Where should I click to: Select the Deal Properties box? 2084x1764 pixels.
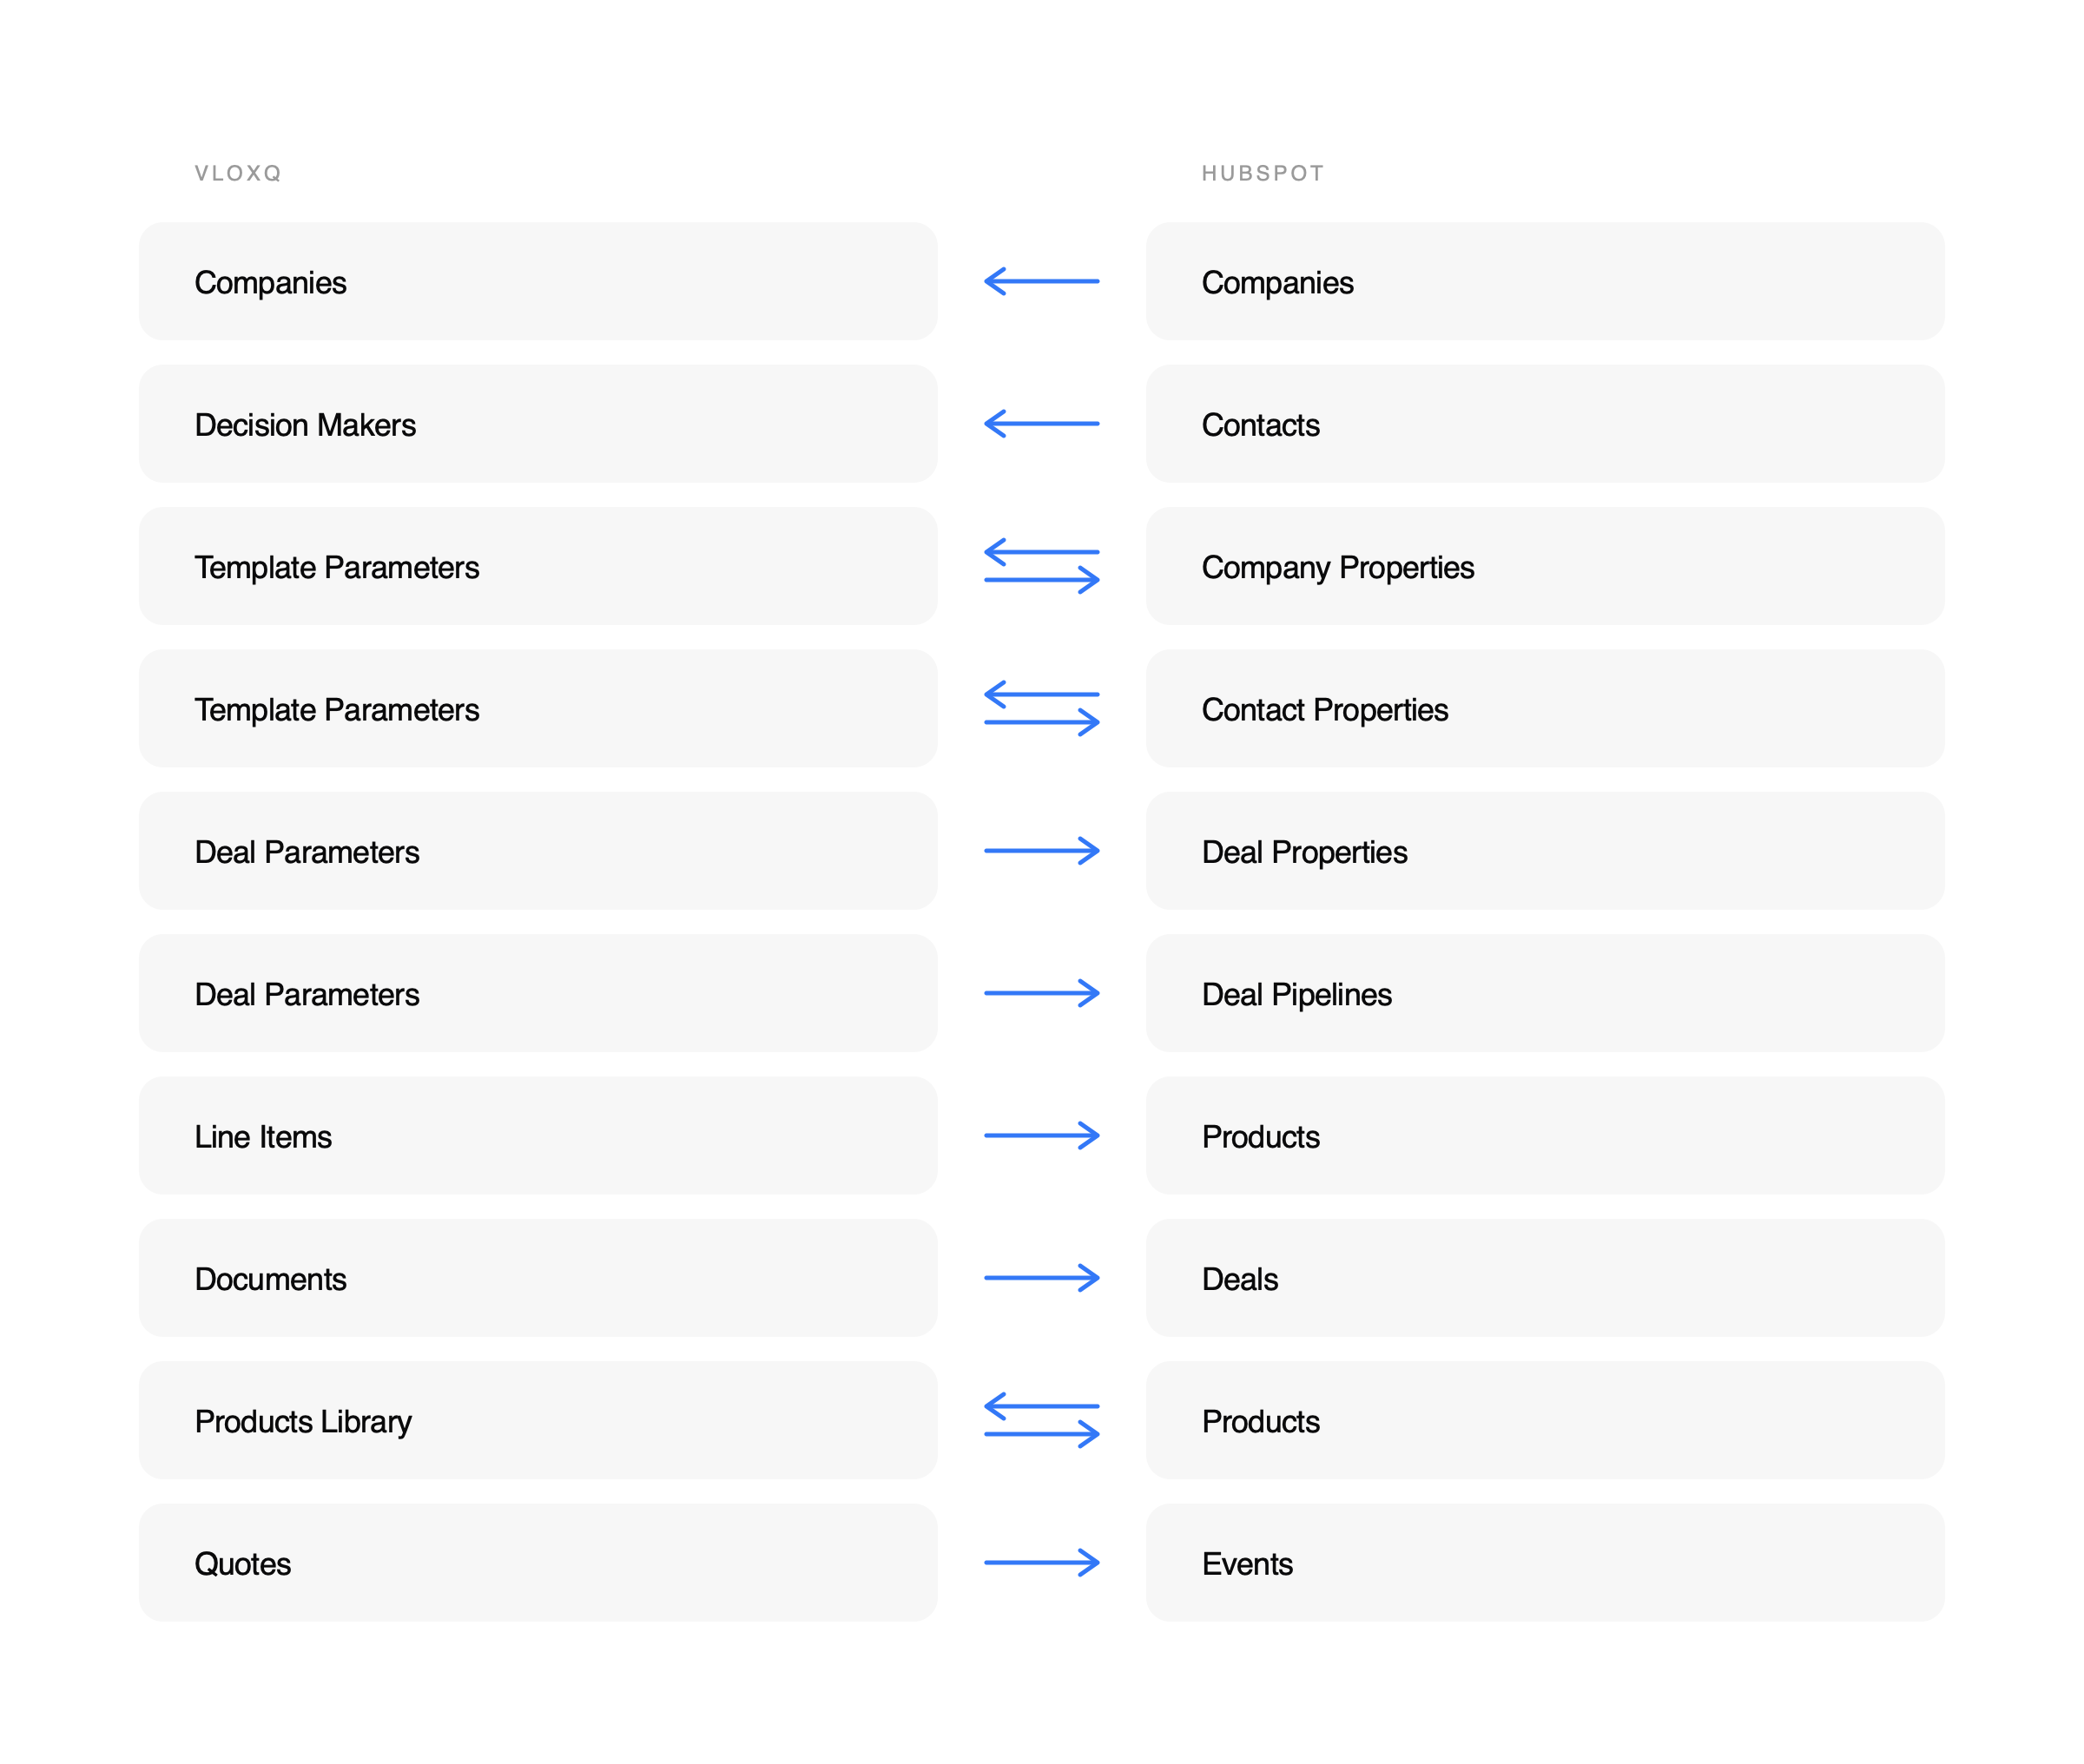(1545, 851)
